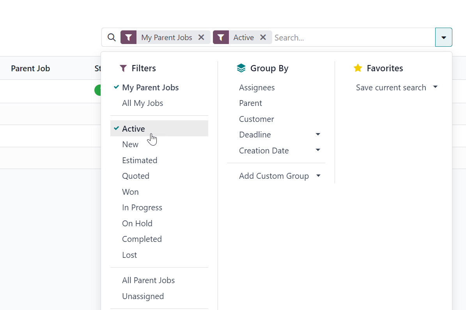The width and height of the screenshot is (466, 310).
Task: Group records by Customer
Action: coord(256,119)
